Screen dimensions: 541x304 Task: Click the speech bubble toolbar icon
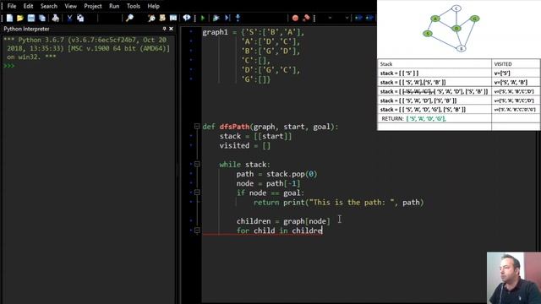[187, 18]
